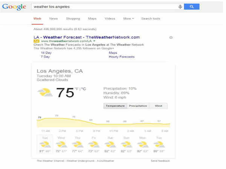Select Saturday's forecast weather icon

pos(110,144)
